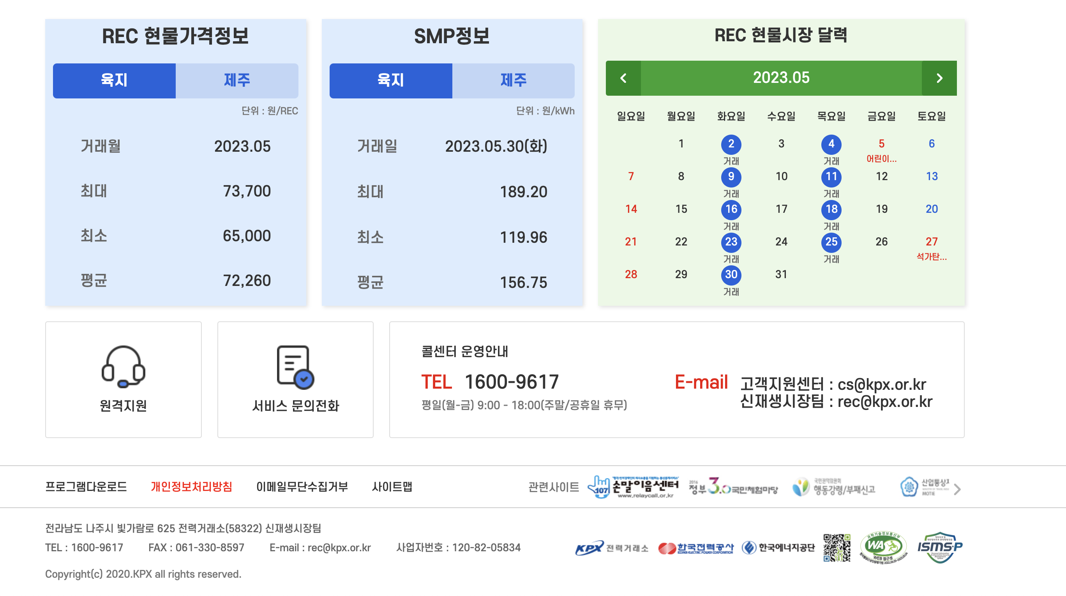Select trading day 16 on calendar
The width and height of the screenshot is (1066, 596).
[731, 209]
